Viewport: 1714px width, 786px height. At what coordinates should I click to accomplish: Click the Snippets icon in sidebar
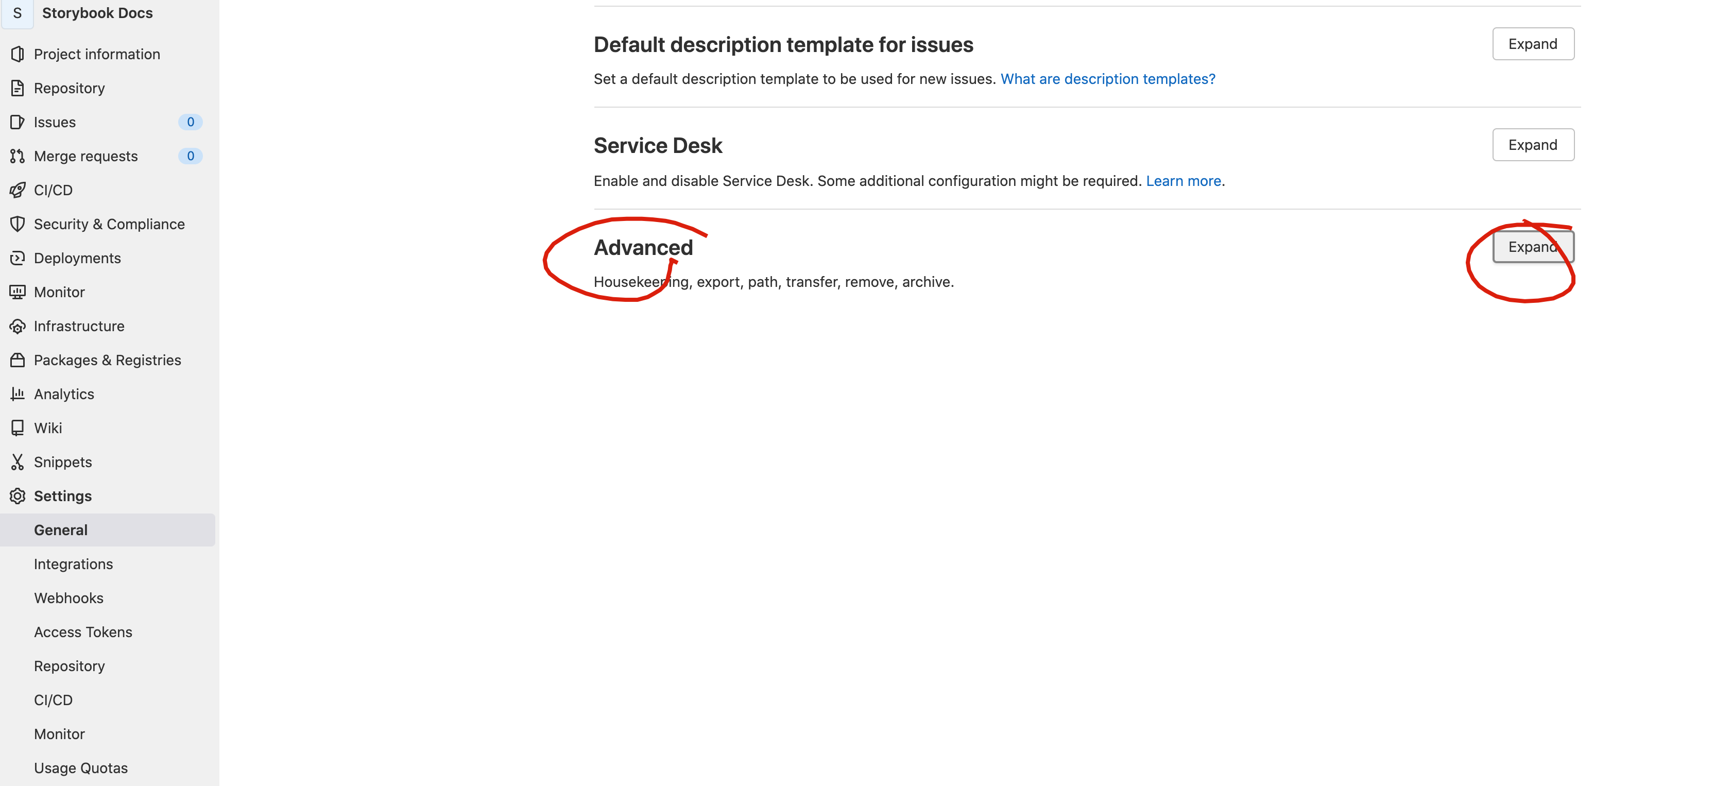tap(18, 462)
